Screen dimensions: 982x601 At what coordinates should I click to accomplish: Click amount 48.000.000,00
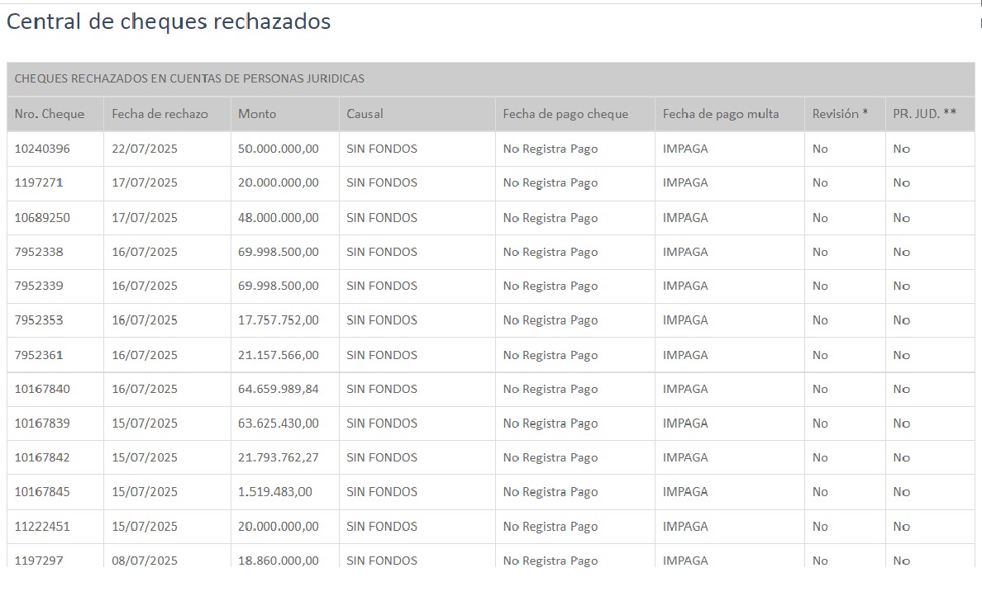pyautogui.click(x=278, y=218)
